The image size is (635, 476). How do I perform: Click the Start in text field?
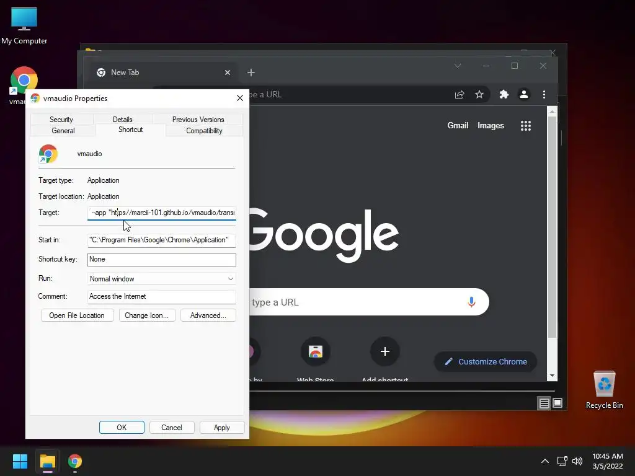pyautogui.click(x=162, y=240)
